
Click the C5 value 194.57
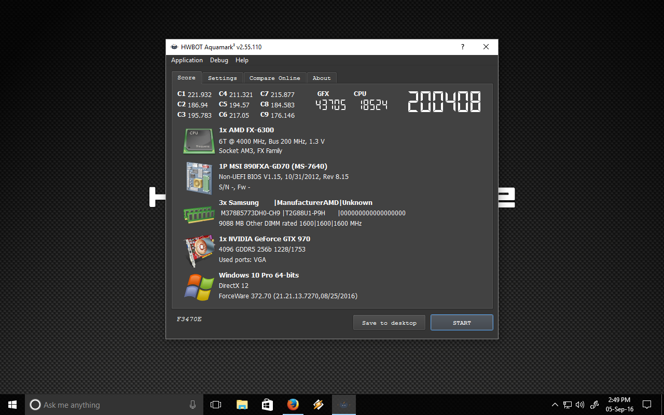(239, 105)
